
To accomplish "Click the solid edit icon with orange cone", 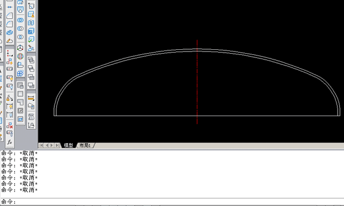I will (x=31, y=14).
